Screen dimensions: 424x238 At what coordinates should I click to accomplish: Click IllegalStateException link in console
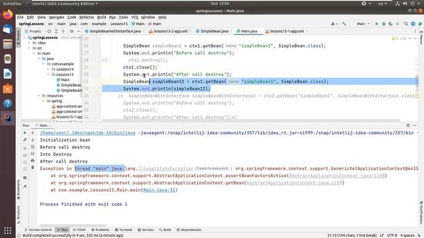tap(166, 169)
